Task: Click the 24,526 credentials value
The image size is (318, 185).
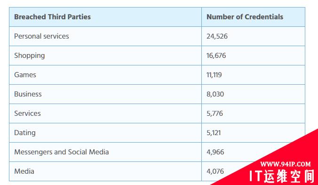Action: point(217,36)
